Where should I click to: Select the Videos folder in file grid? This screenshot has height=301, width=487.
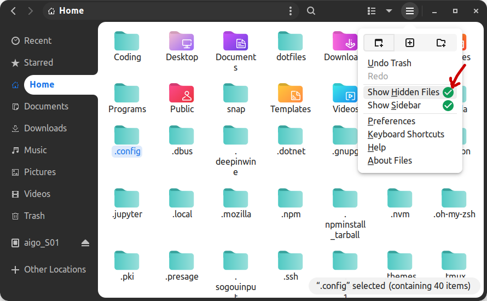click(x=345, y=93)
